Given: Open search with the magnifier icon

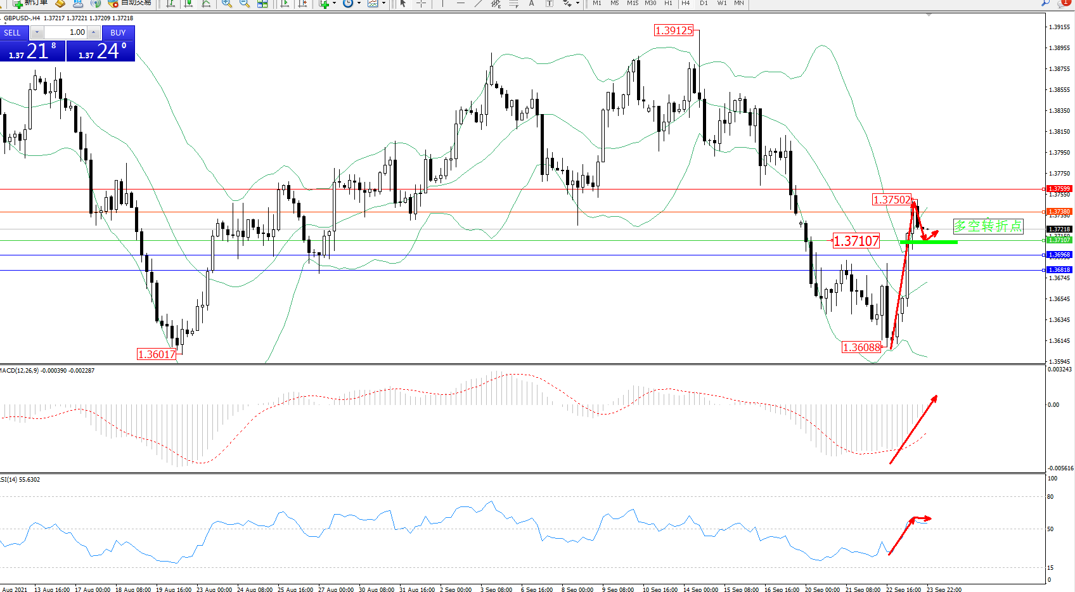Looking at the screenshot, I should [x=1045, y=3].
